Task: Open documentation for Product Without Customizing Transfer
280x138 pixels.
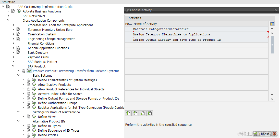Action: point(23,71)
